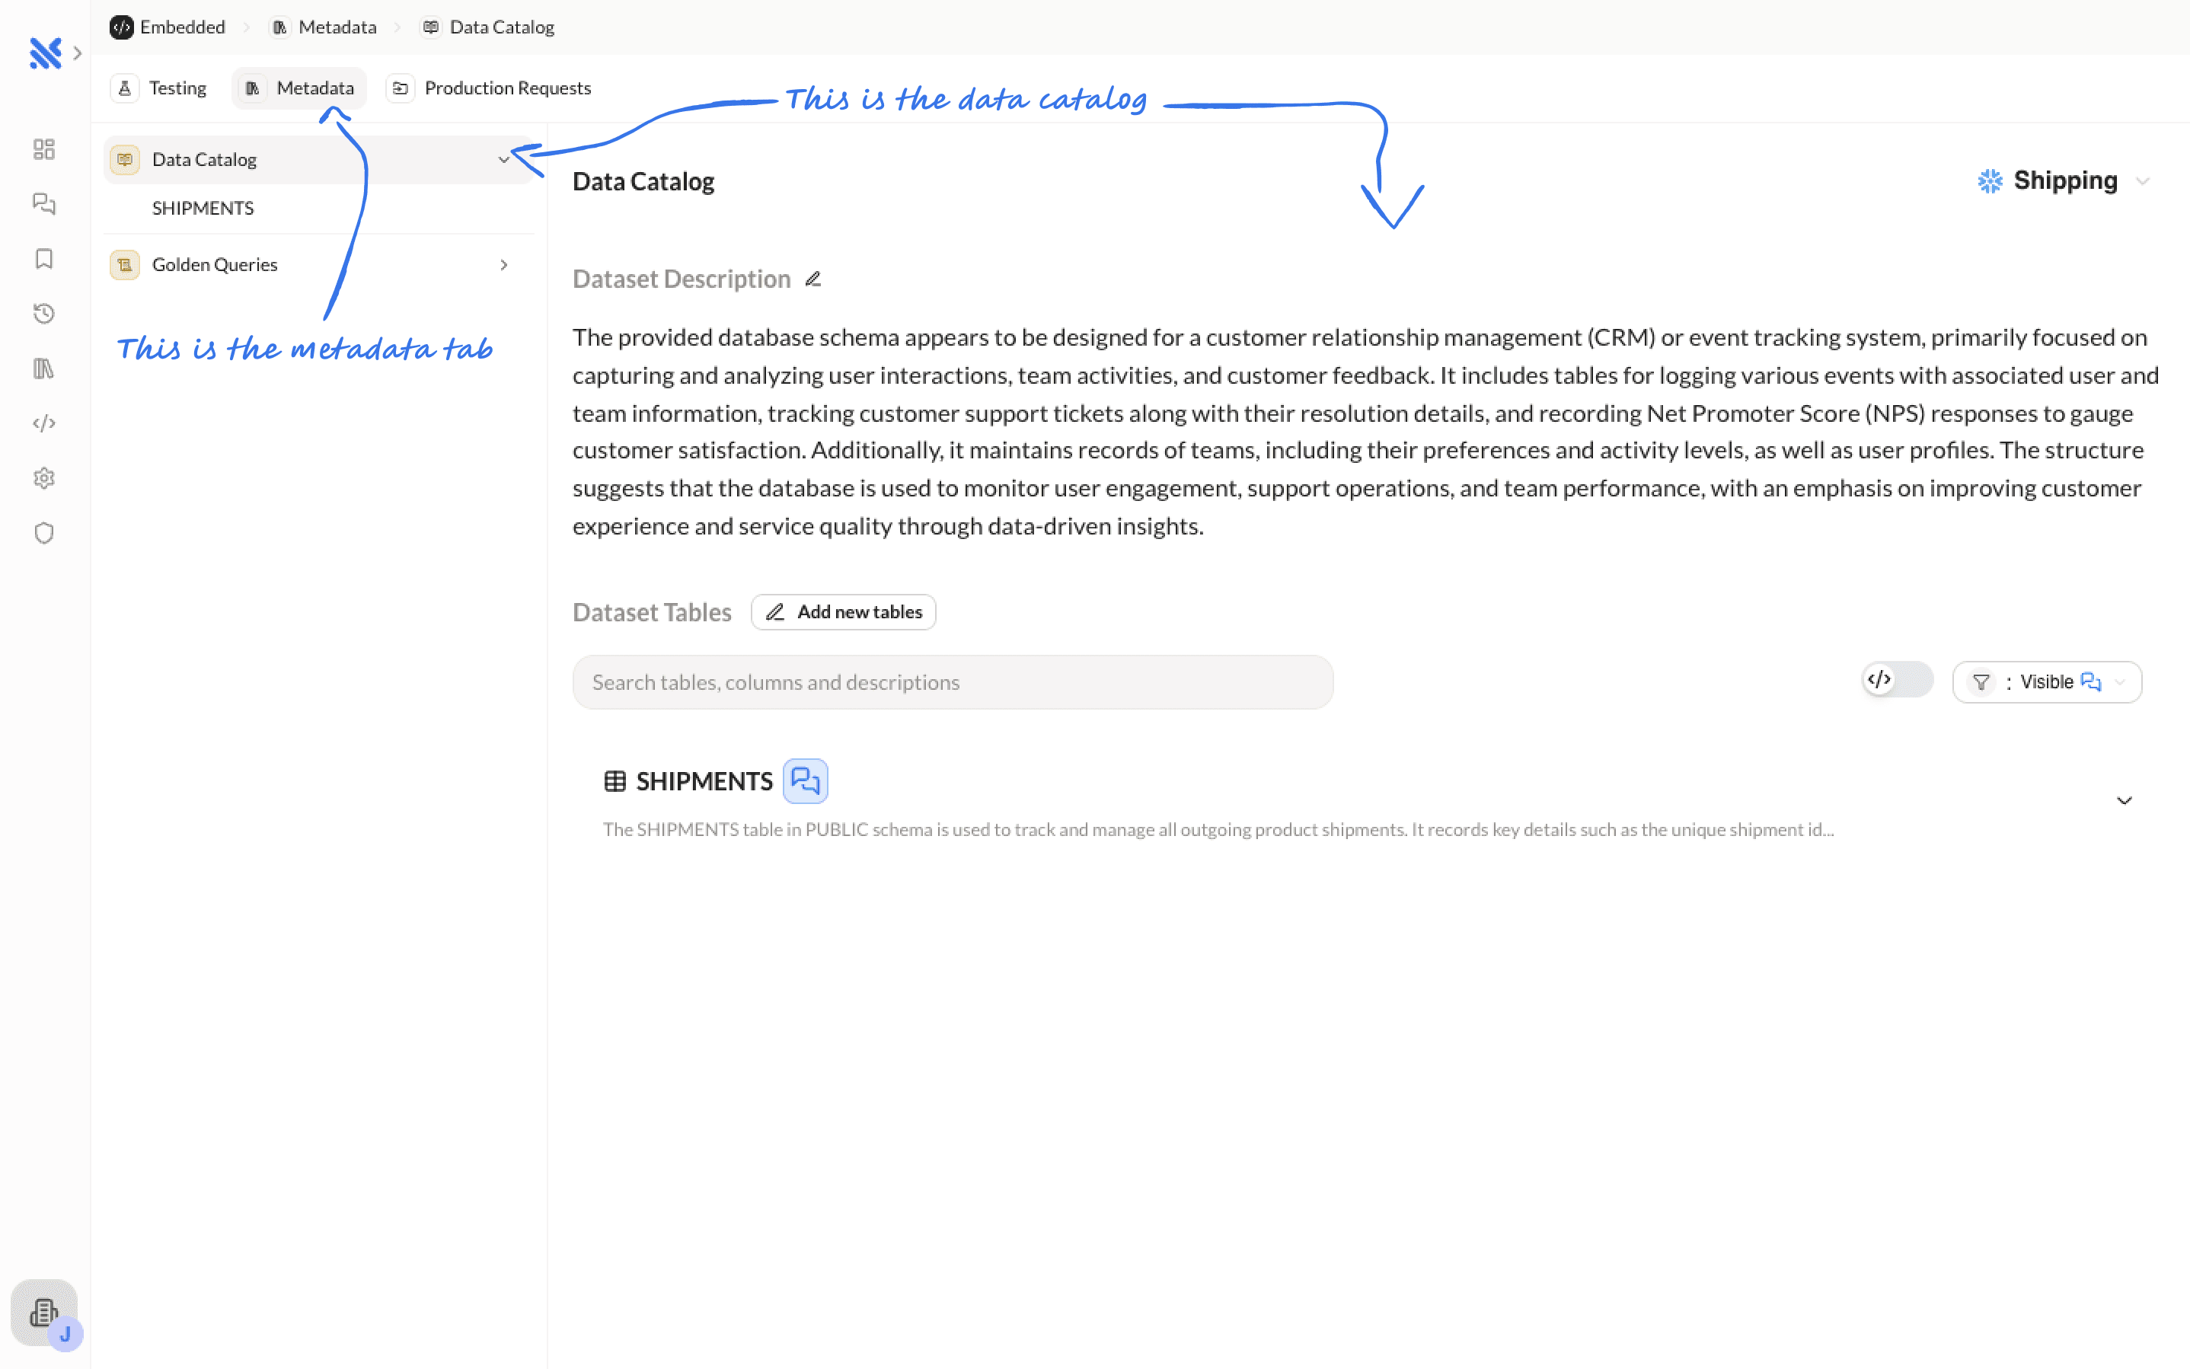Open the Shipping dataset selector dropdown
This screenshot has height=1369, width=2190.
pyautogui.click(x=2064, y=181)
